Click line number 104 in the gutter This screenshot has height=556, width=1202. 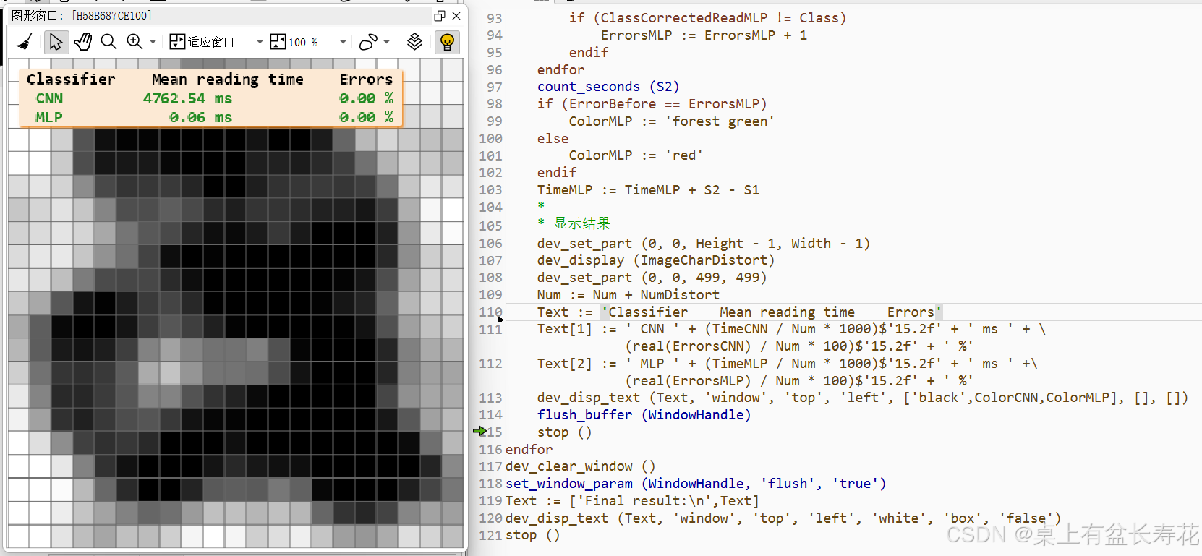(x=490, y=207)
